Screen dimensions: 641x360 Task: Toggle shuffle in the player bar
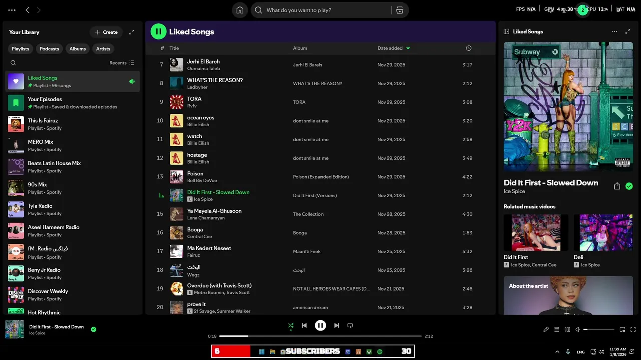click(x=291, y=325)
